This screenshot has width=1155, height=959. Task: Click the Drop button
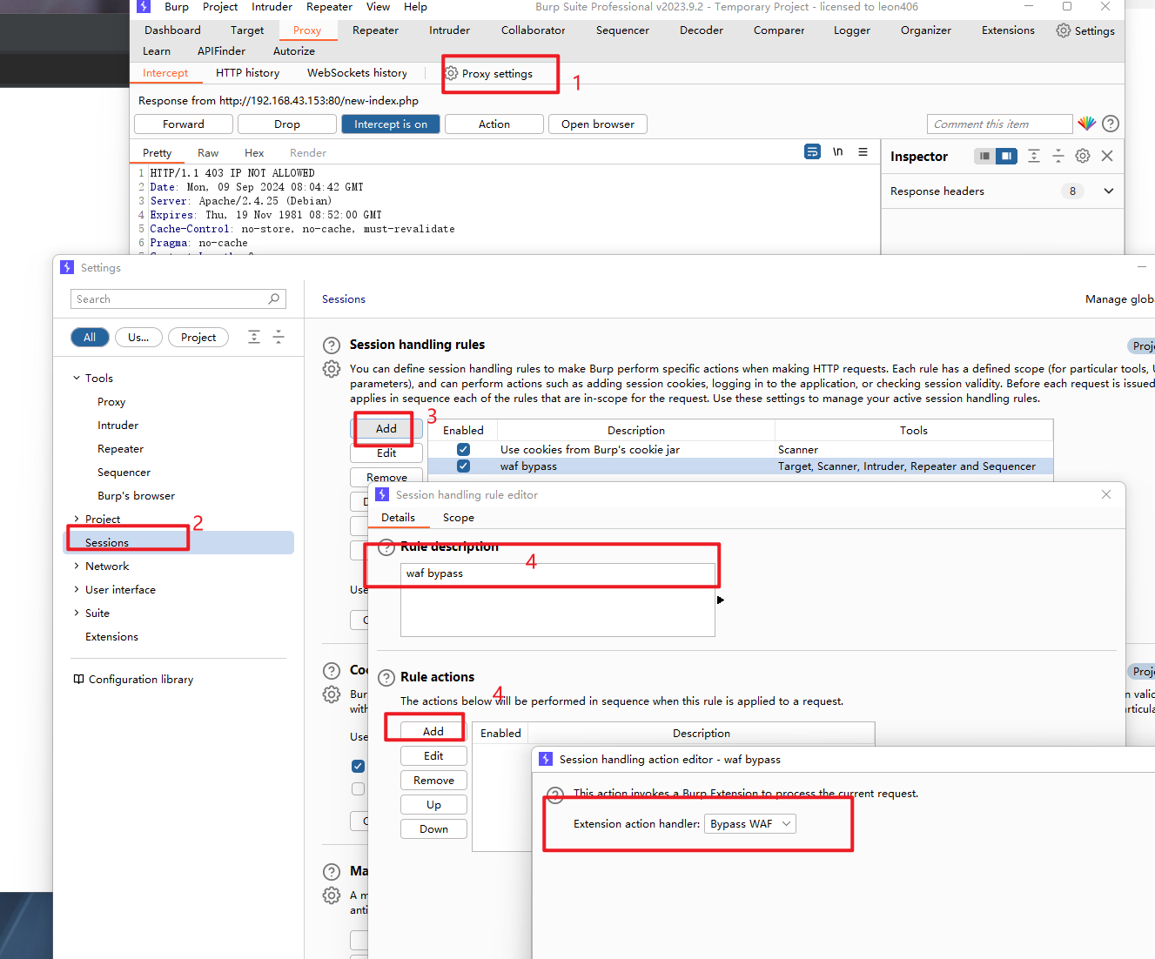click(x=287, y=124)
